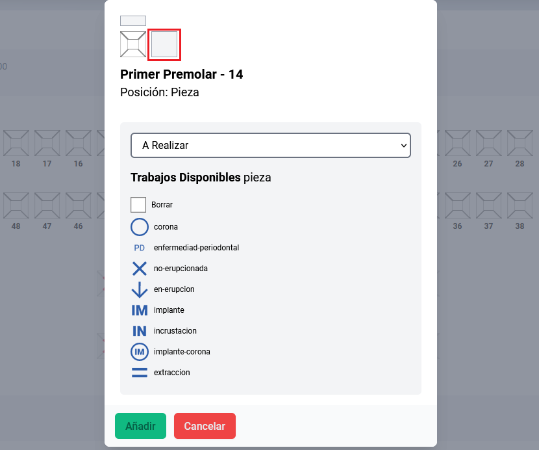Viewport: 539px width, 450px height.
Task: Select the extraccion double-line icon
Action: 140,373
